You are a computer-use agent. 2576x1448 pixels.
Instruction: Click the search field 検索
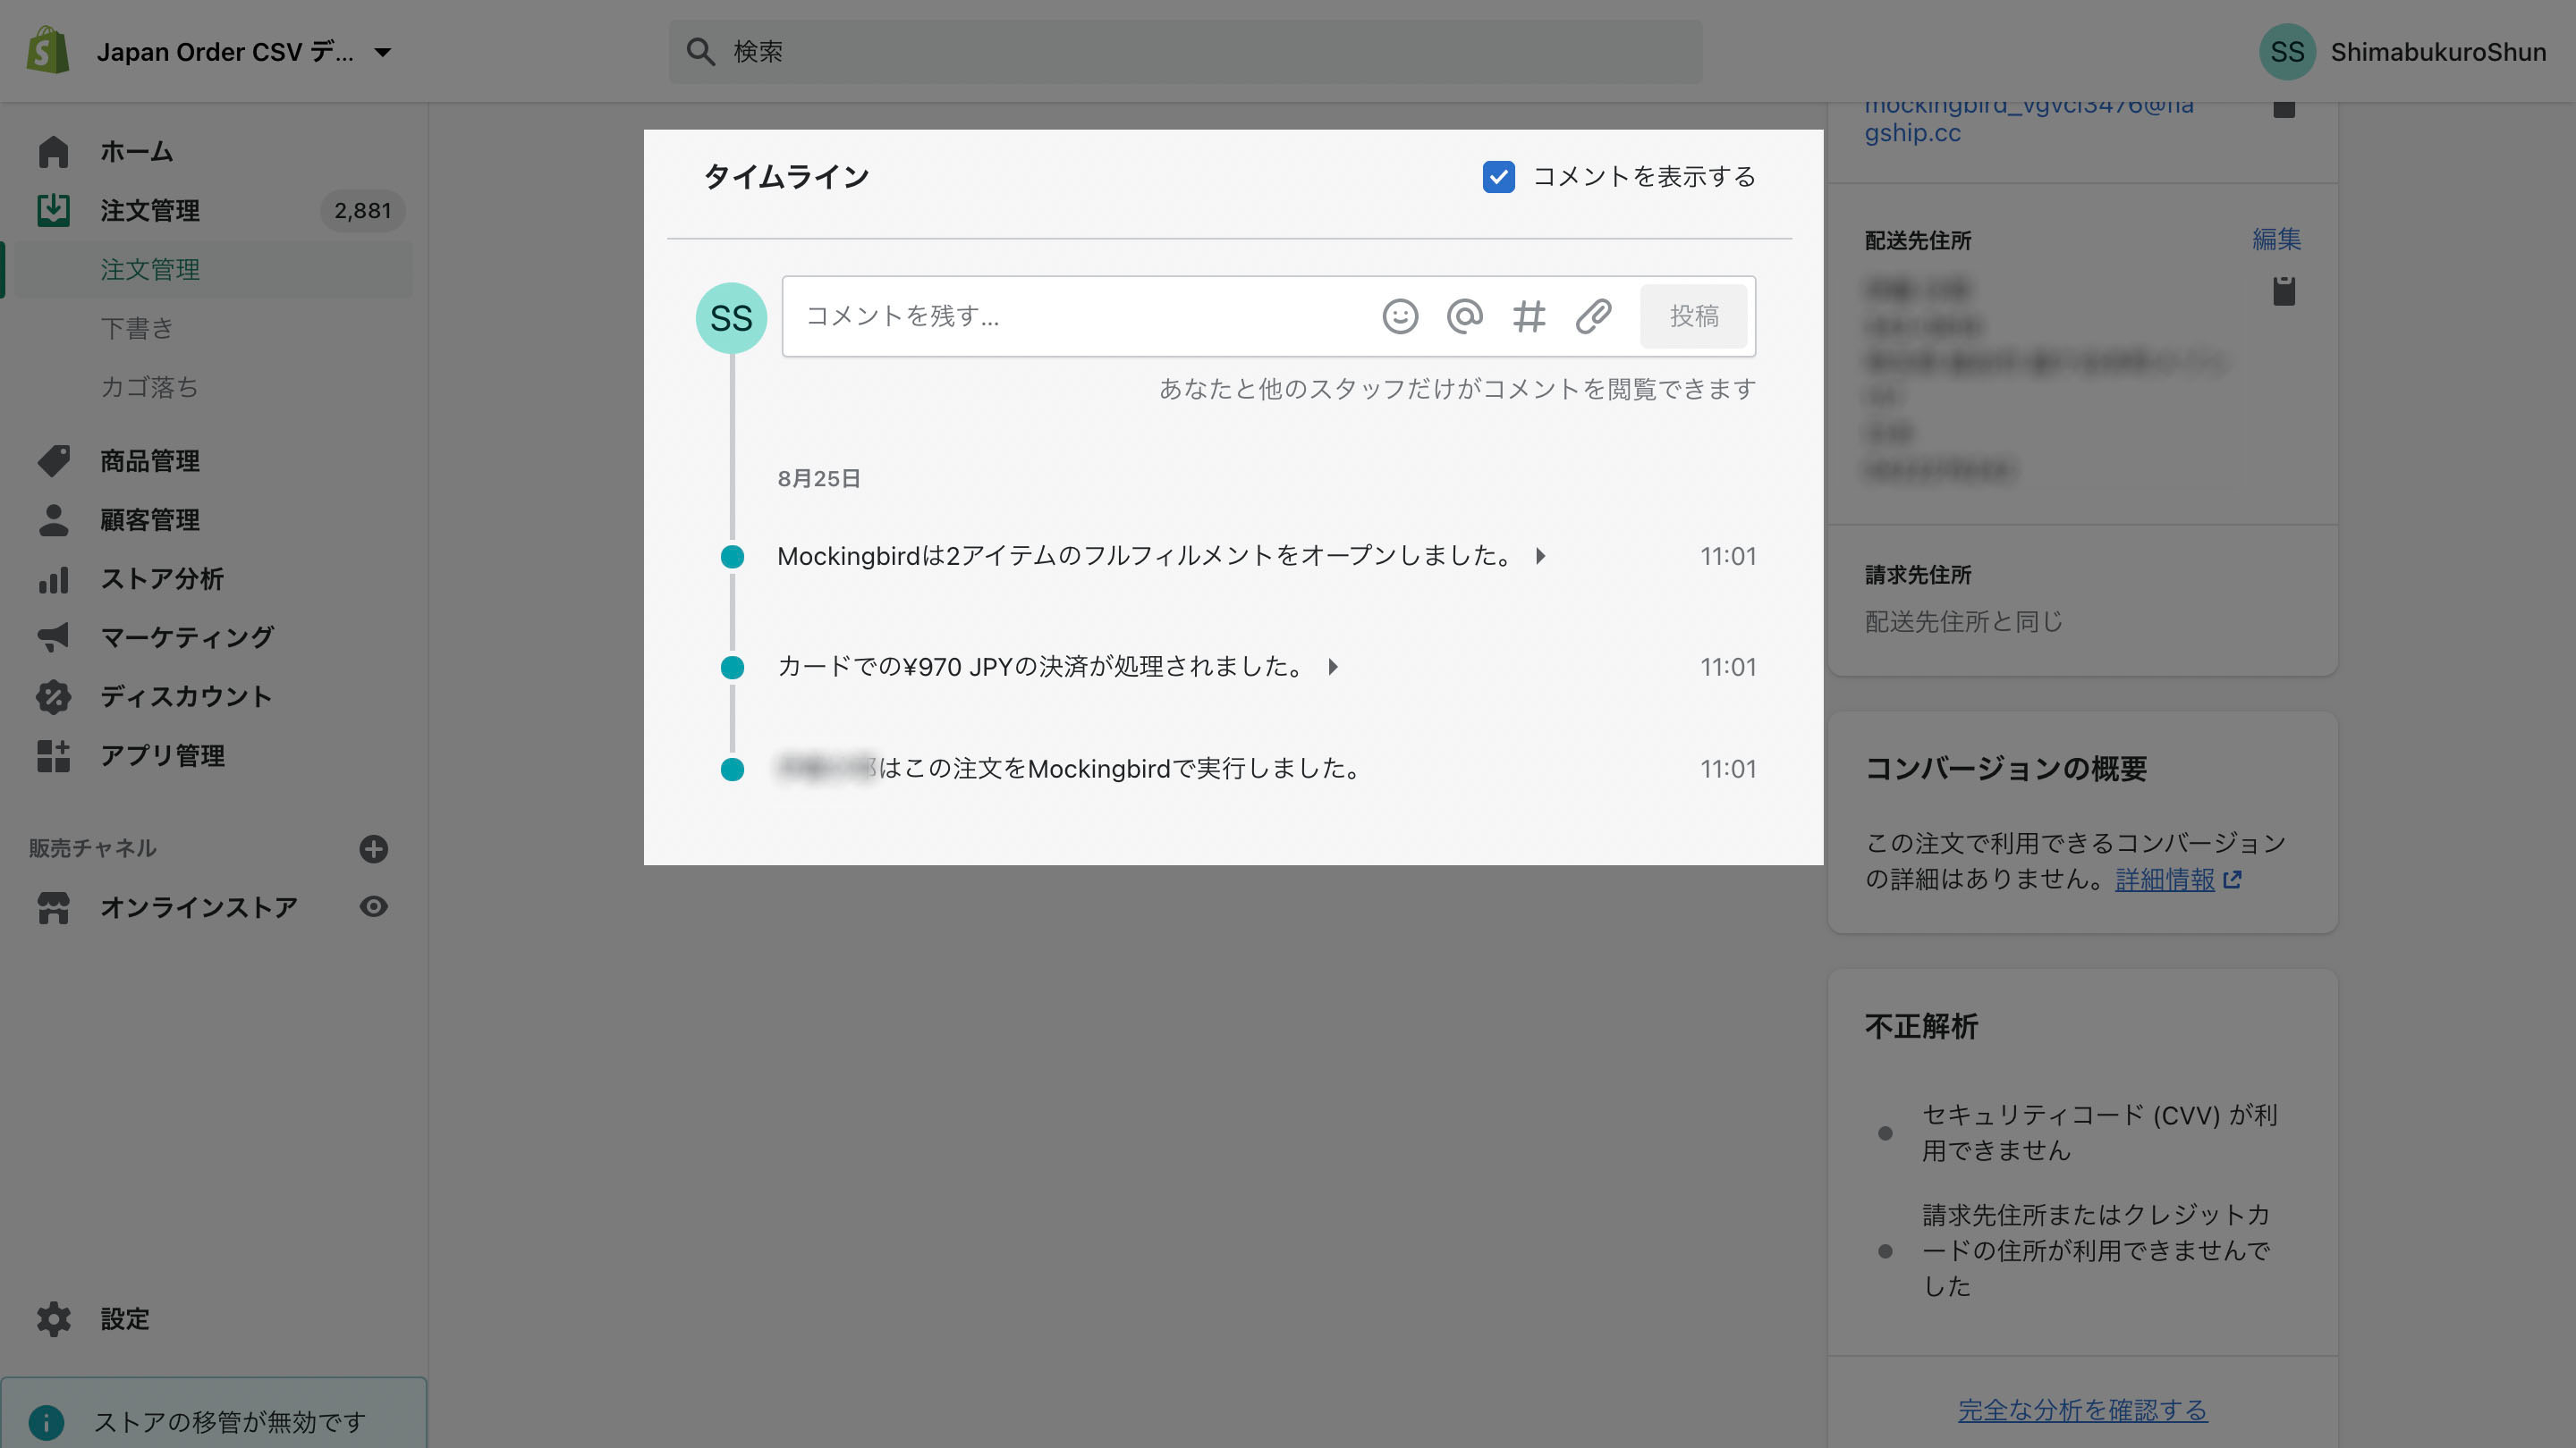point(1185,52)
